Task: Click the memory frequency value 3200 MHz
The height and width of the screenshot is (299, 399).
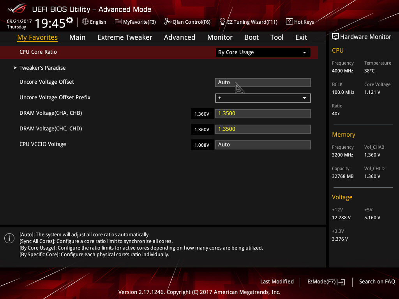Action: click(x=343, y=155)
